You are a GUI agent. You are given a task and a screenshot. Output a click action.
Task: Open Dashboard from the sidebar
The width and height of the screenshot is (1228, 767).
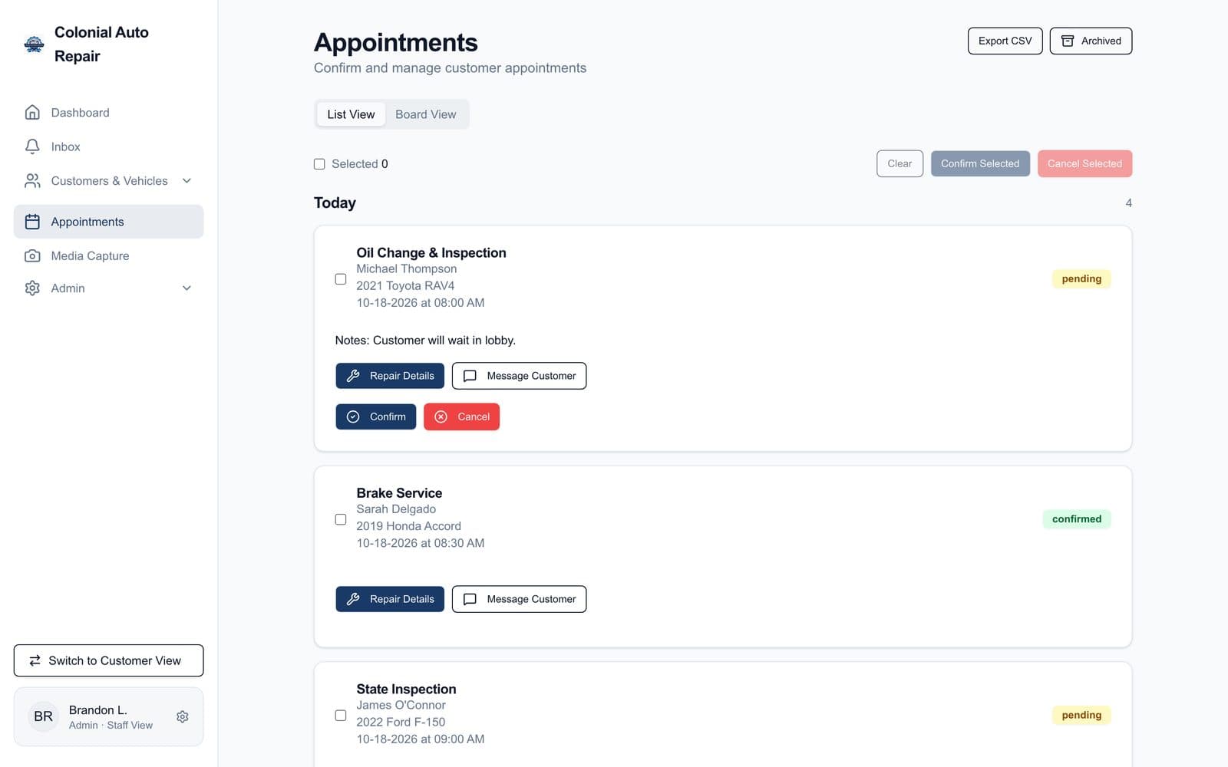point(108,113)
